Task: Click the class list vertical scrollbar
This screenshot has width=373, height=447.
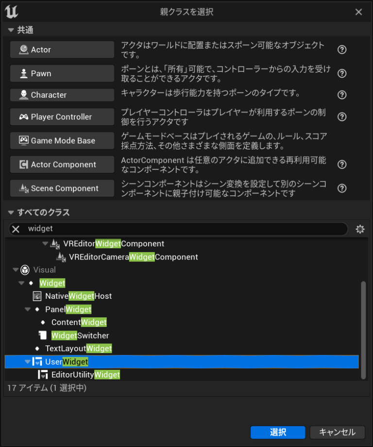Action: (363, 330)
